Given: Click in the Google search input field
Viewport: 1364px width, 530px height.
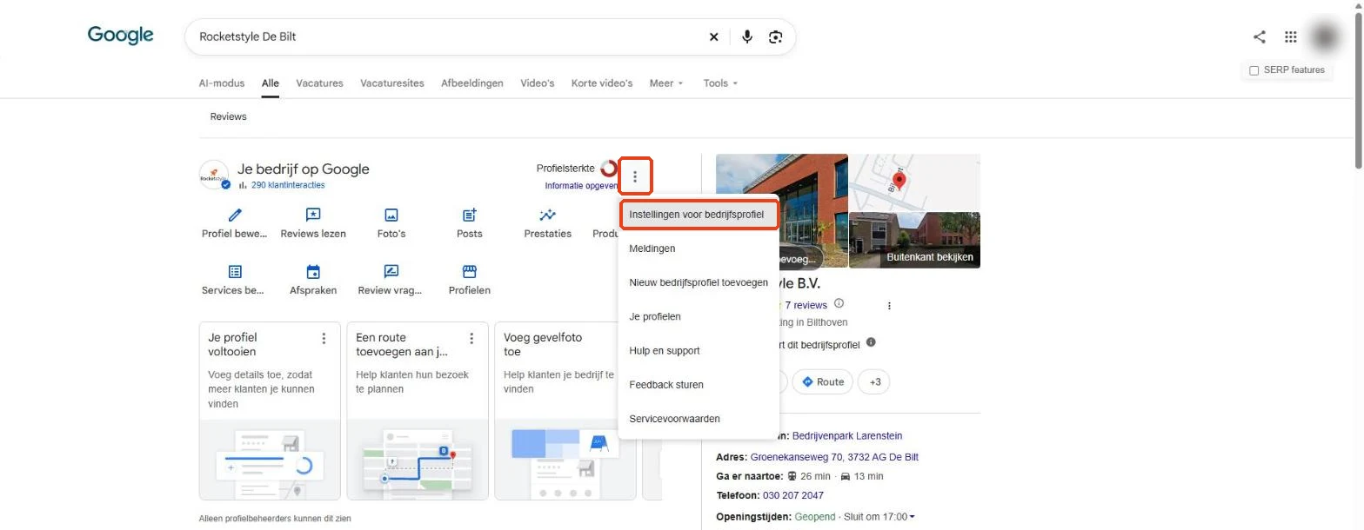Looking at the screenshot, I should click(x=448, y=36).
